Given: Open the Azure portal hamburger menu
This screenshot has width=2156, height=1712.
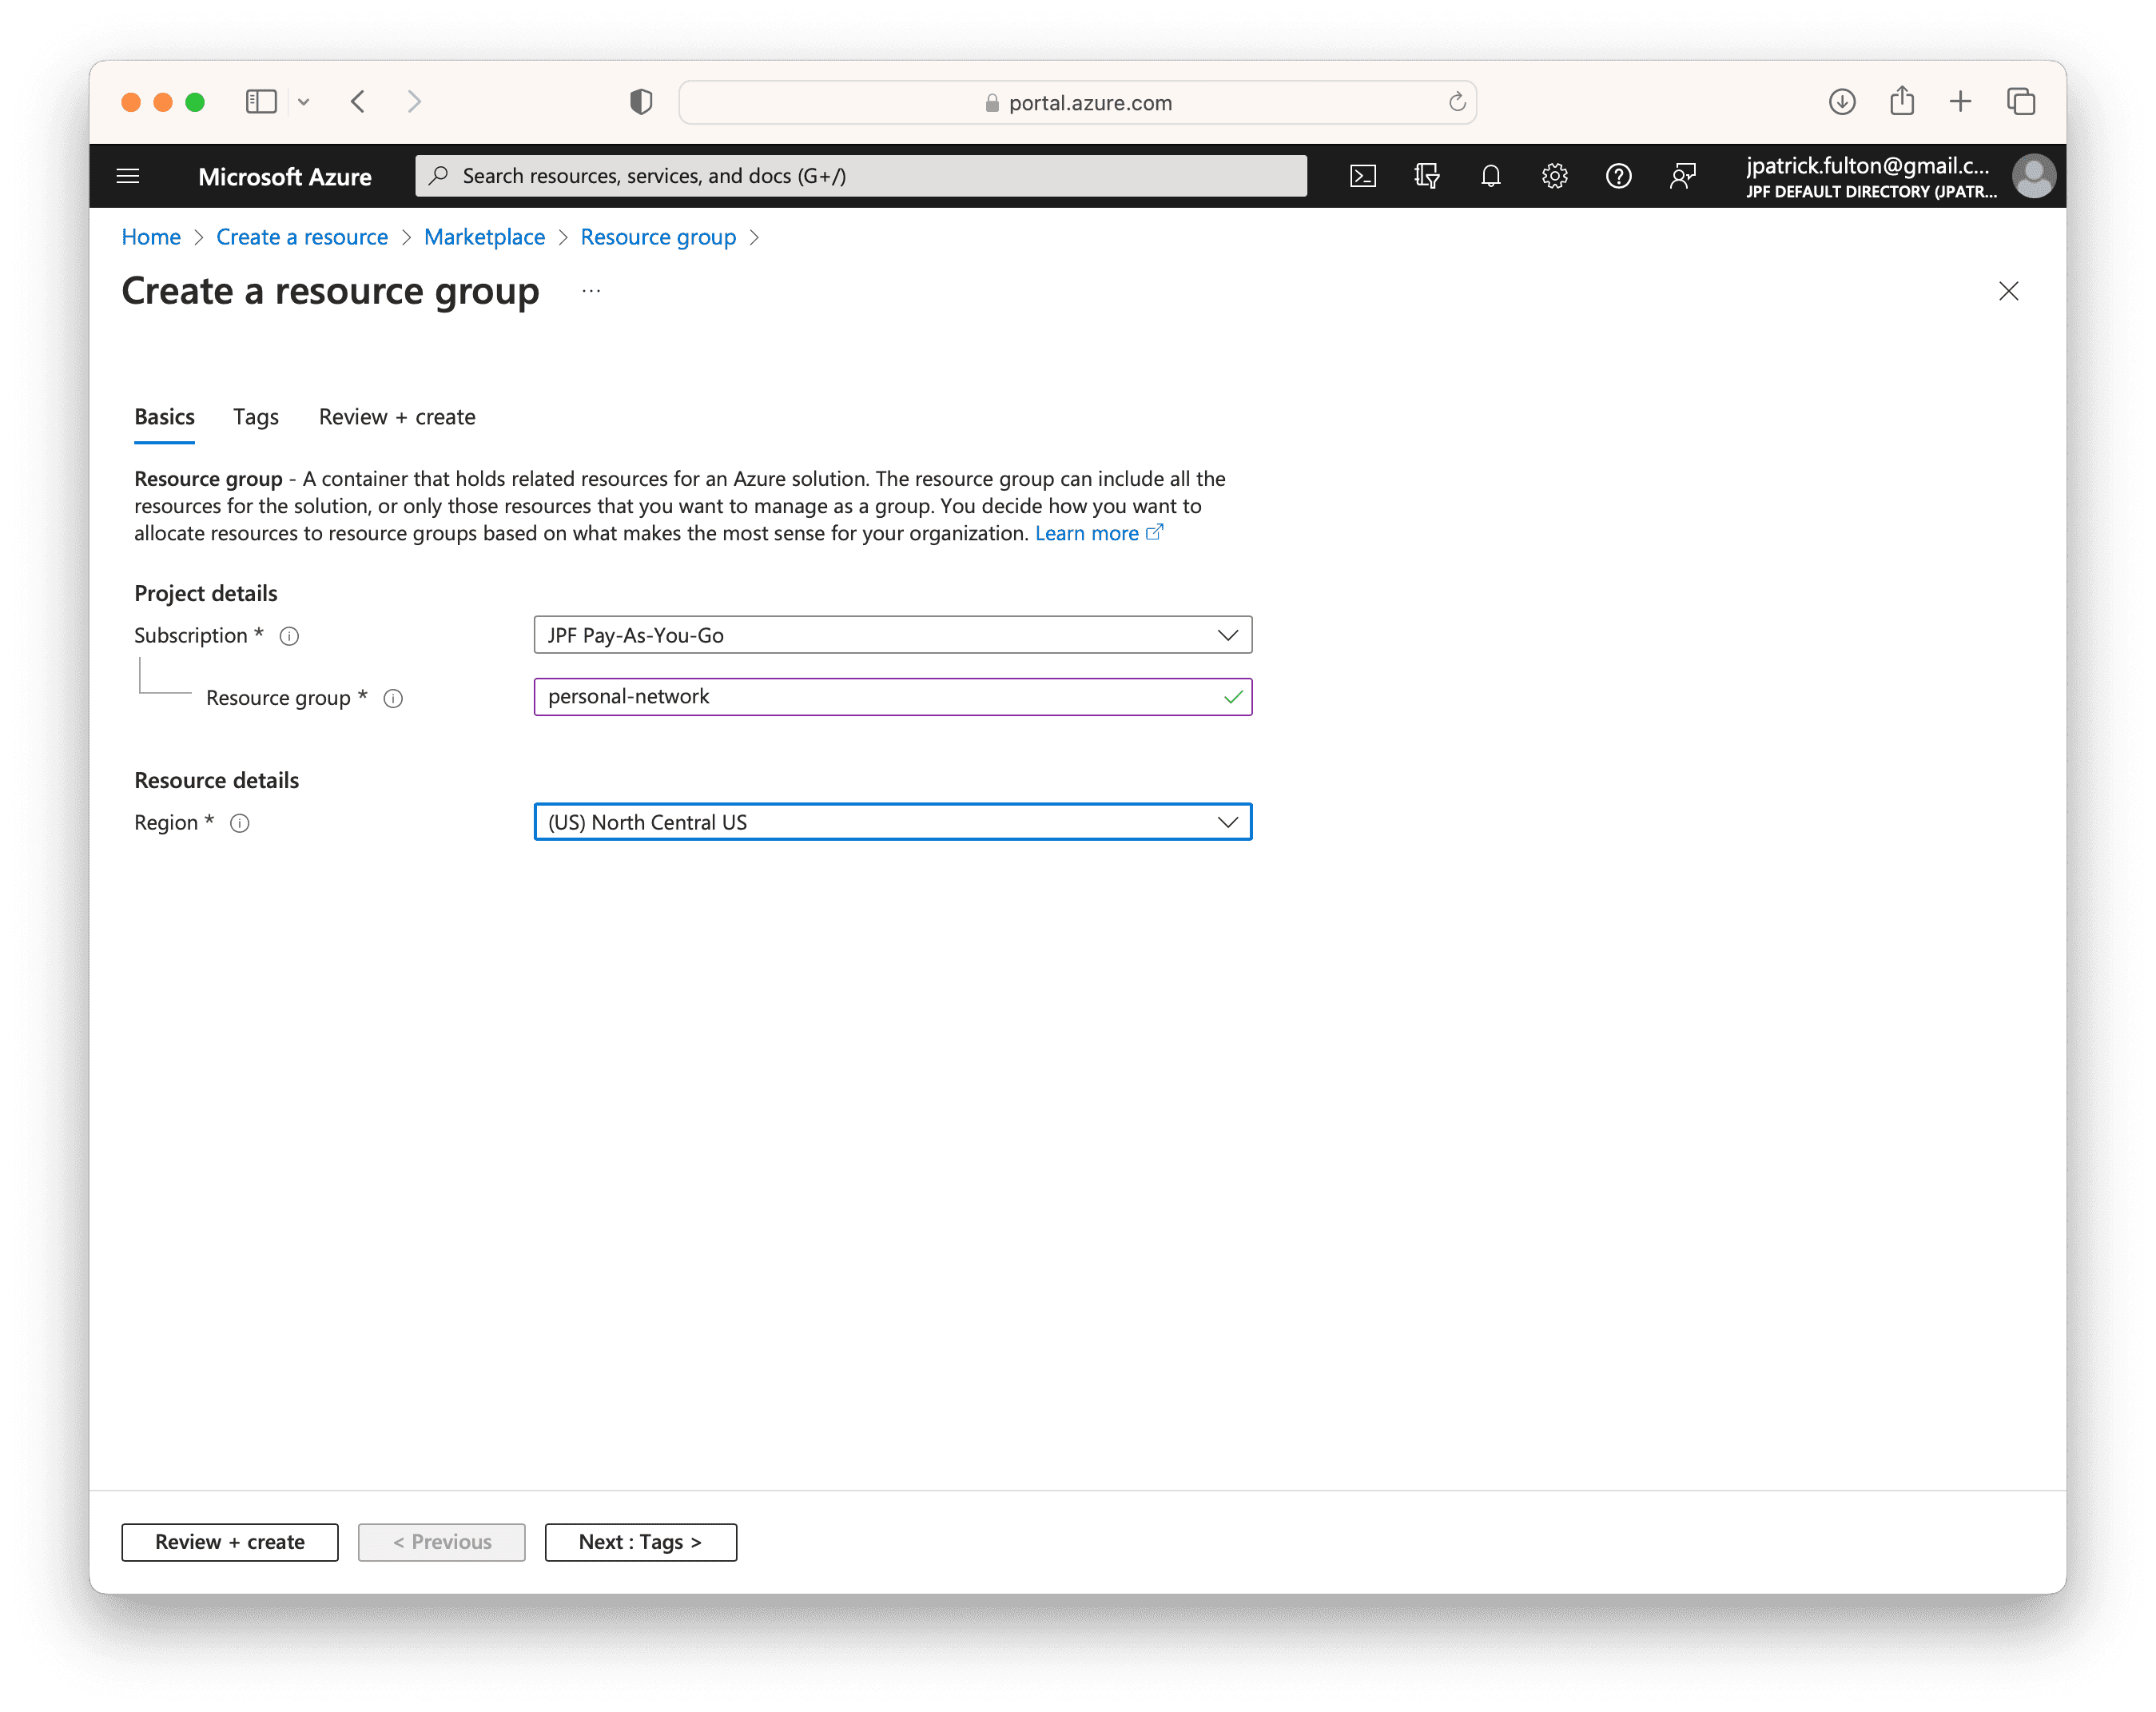Looking at the screenshot, I should [128, 177].
